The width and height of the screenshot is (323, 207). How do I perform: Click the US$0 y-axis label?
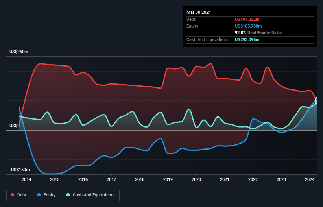pos(15,126)
